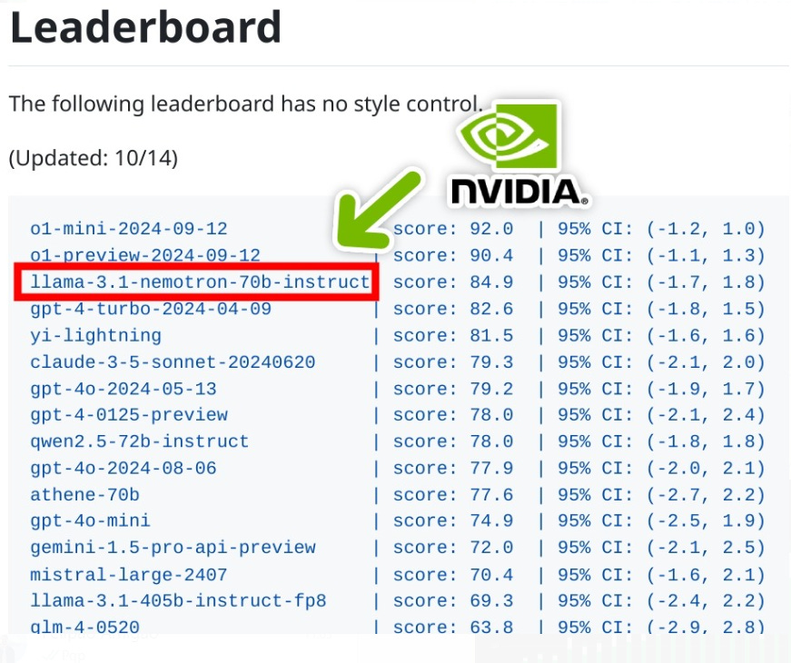Click the "score: 84.9" value for nemotron

453,282
